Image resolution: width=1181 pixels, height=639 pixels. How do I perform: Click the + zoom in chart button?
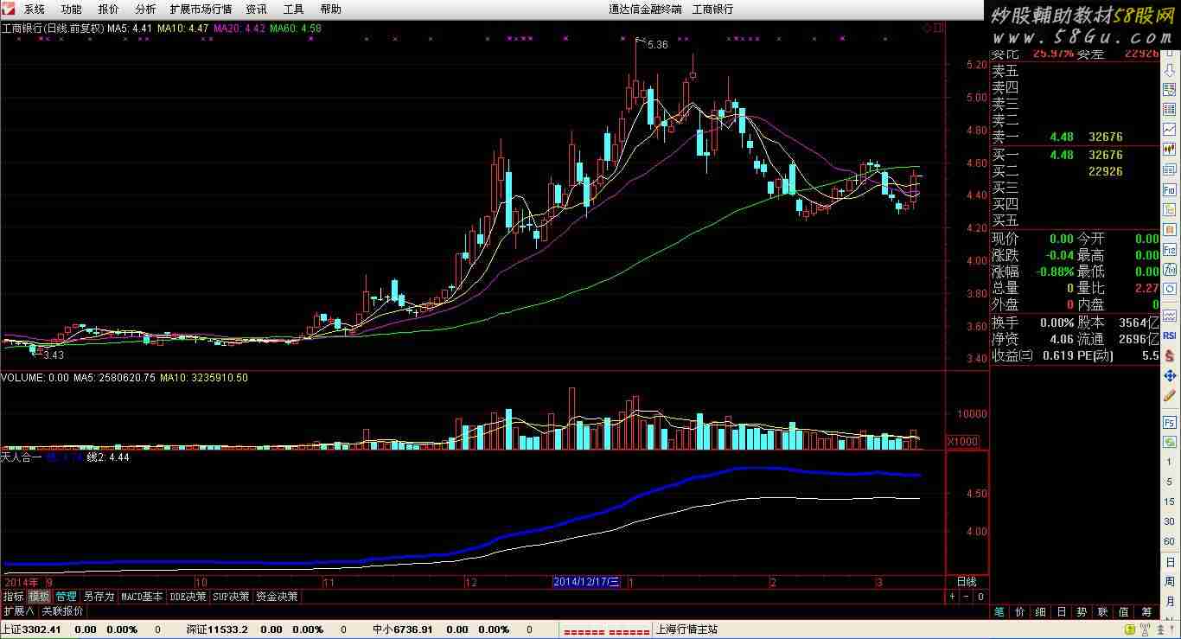(952, 596)
